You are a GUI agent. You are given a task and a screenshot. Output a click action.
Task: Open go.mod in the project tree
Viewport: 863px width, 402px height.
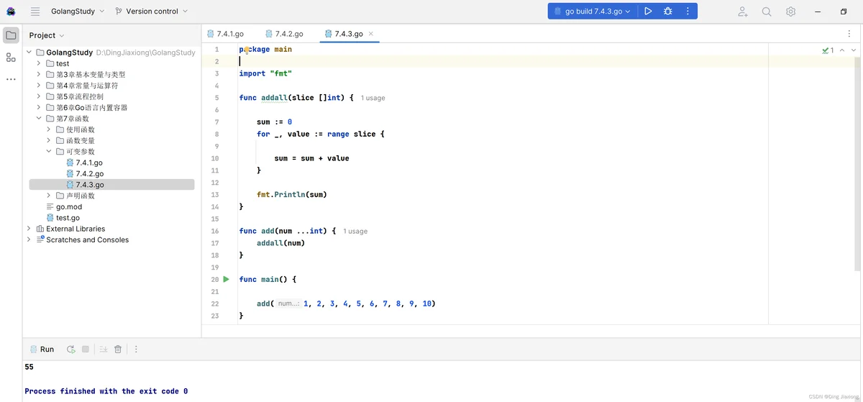pyautogui.click(x=69, y=207)
